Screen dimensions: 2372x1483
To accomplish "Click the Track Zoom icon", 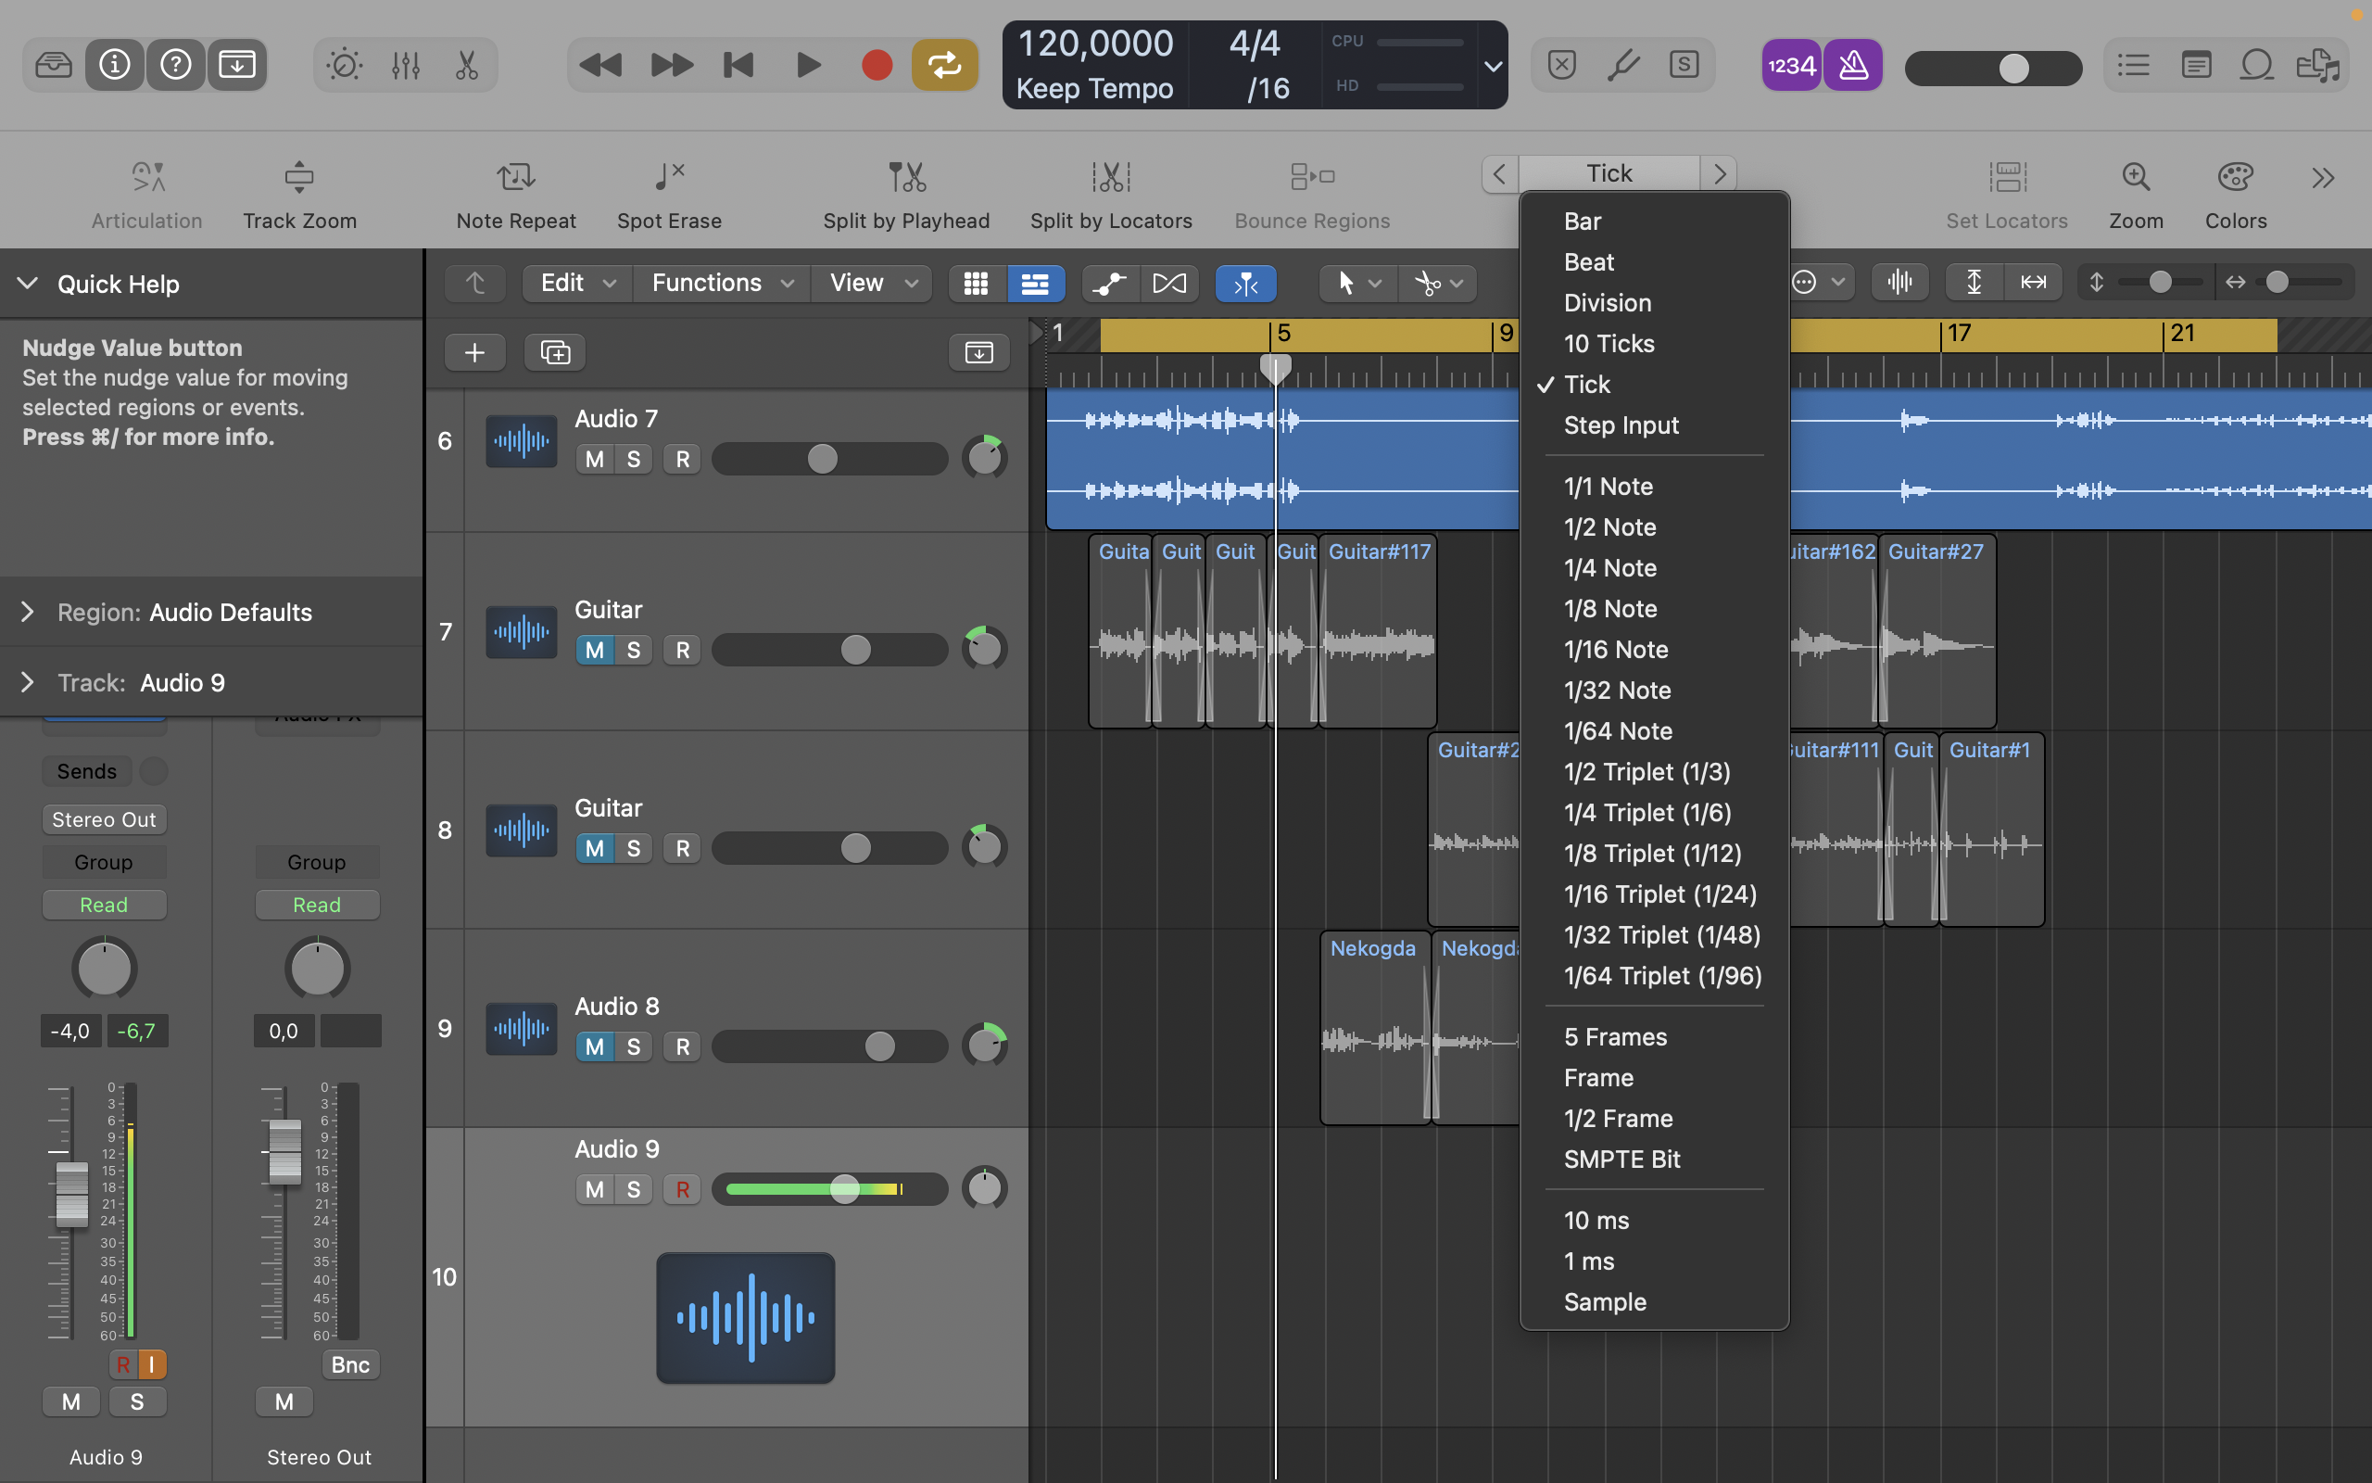I will [x=299, y=178].
